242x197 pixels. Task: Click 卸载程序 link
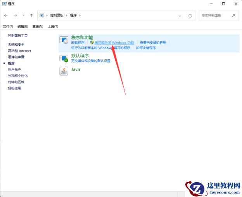click(x=78, y=43)
